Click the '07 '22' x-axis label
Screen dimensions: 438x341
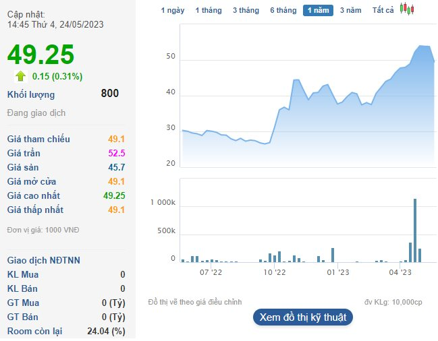[211, 272]
